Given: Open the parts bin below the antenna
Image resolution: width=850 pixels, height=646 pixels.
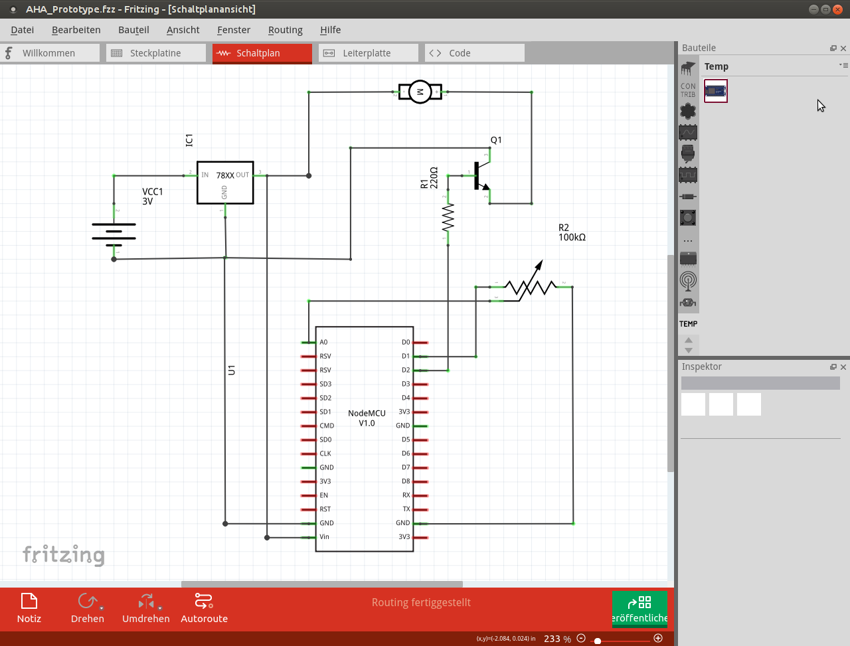Looking at the screenshot, I should pyautogui.click(x=688, y=303).
